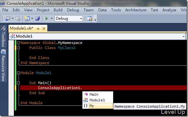Open the Edit menu

pyautogui.click(x=16, y=10)
